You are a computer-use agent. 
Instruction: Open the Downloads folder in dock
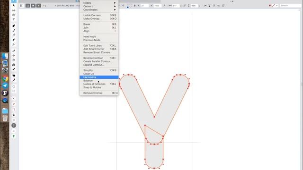pos(5,110)
